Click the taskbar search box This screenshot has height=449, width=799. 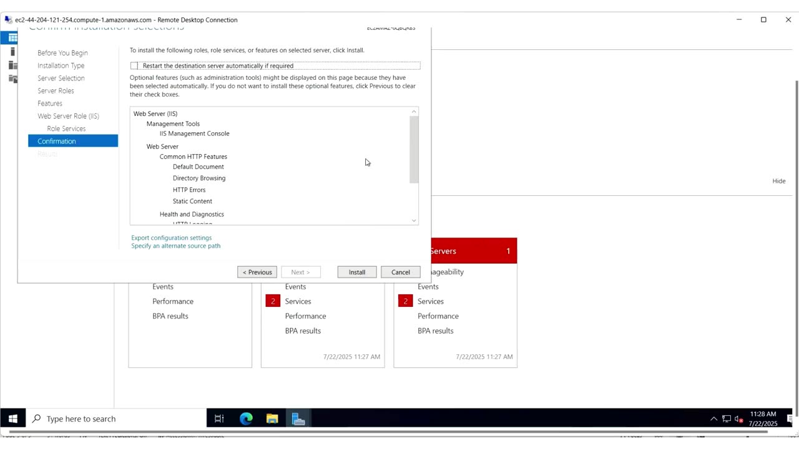coord(116,419)
